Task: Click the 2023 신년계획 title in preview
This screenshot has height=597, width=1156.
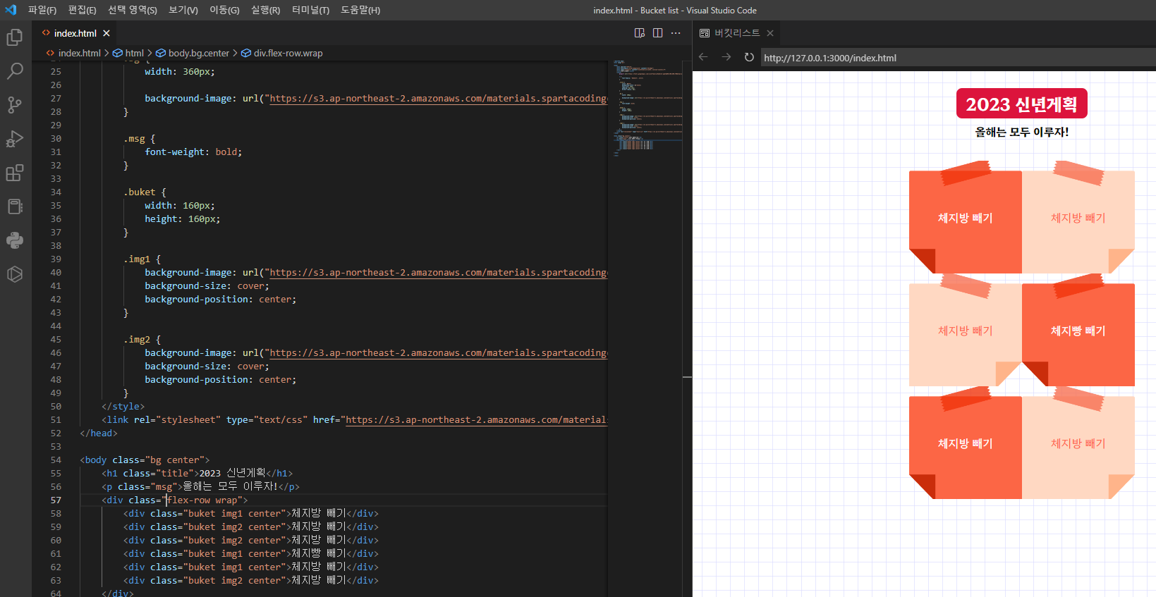Action: pos(1021,104)
